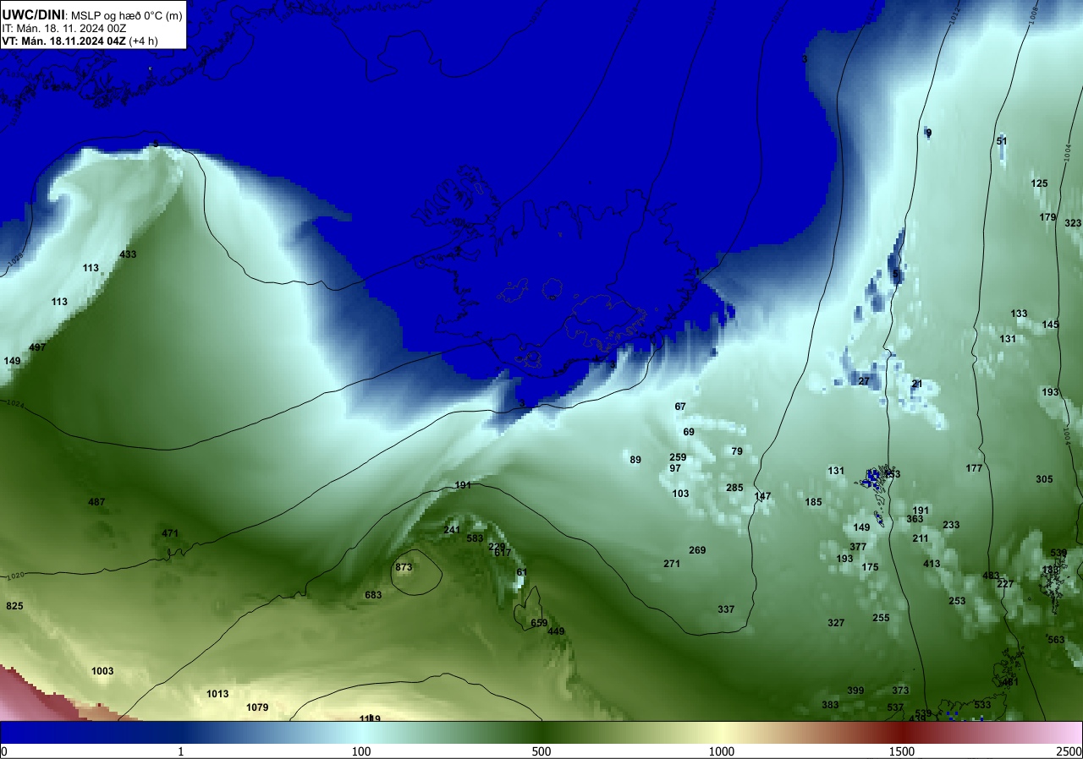Click the map value '179'

[x=1047, y=217]
